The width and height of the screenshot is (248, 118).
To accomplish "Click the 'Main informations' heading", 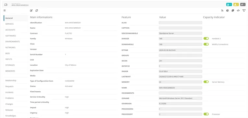I will pos(41,17).
